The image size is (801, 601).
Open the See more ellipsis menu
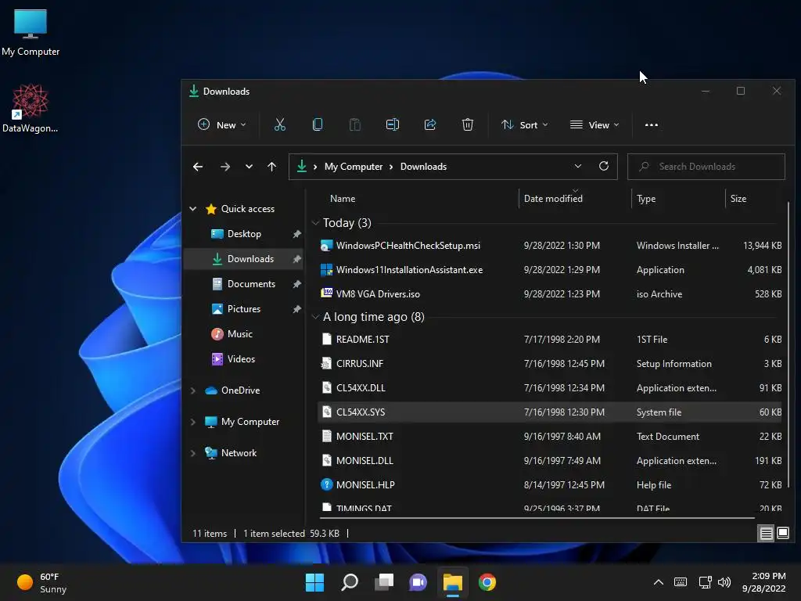[652, 124]
